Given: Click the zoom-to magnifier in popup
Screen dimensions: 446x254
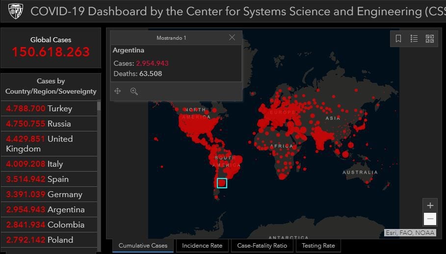Looking at the screenshot, I should [134, 91].
